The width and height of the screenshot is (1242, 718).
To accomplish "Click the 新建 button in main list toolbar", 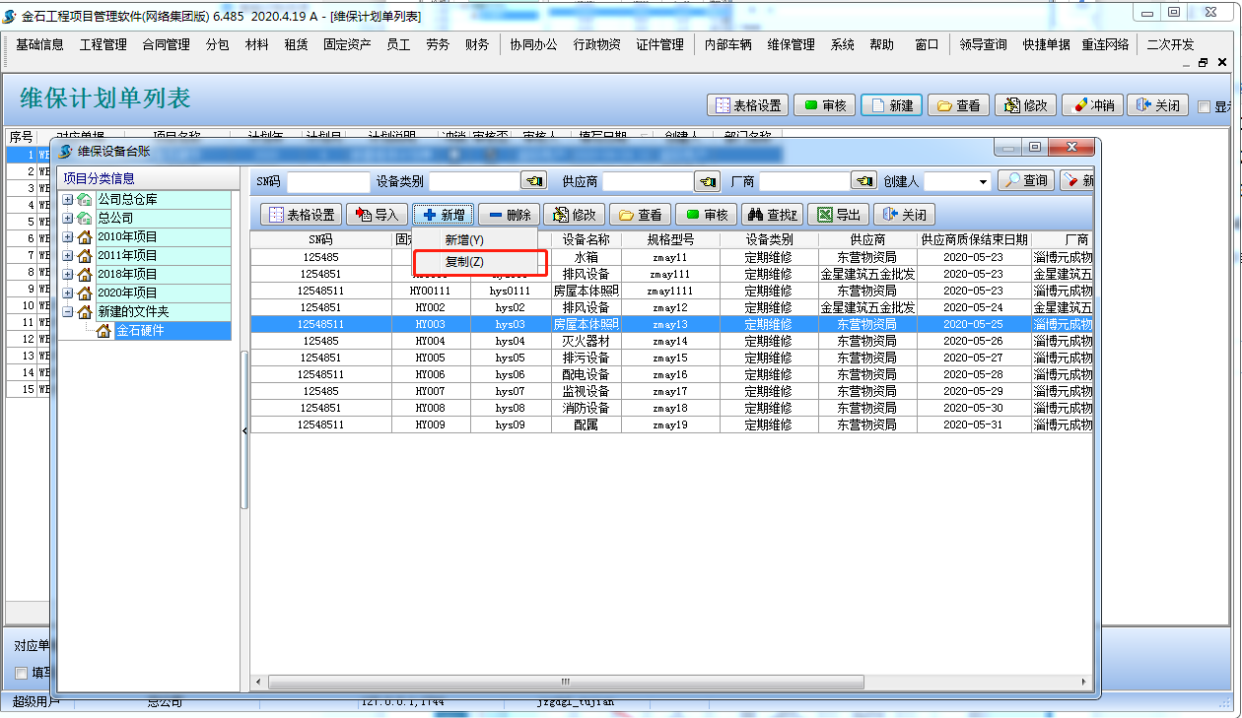I will (x=892, y=105).
